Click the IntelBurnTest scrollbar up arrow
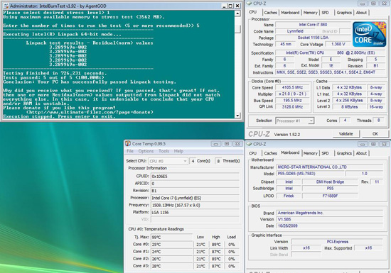Screen dimensions: 391x273 pos(237,13)
